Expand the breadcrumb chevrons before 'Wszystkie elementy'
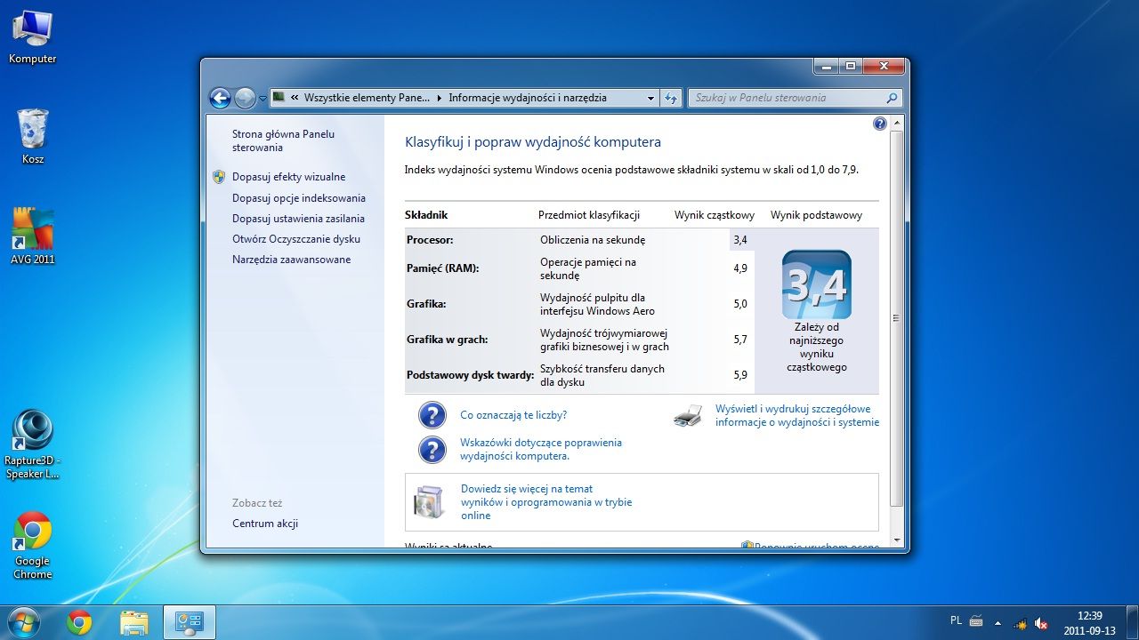Image resolution: width=1139 pixels, height=640 pixels. [295, 98]
